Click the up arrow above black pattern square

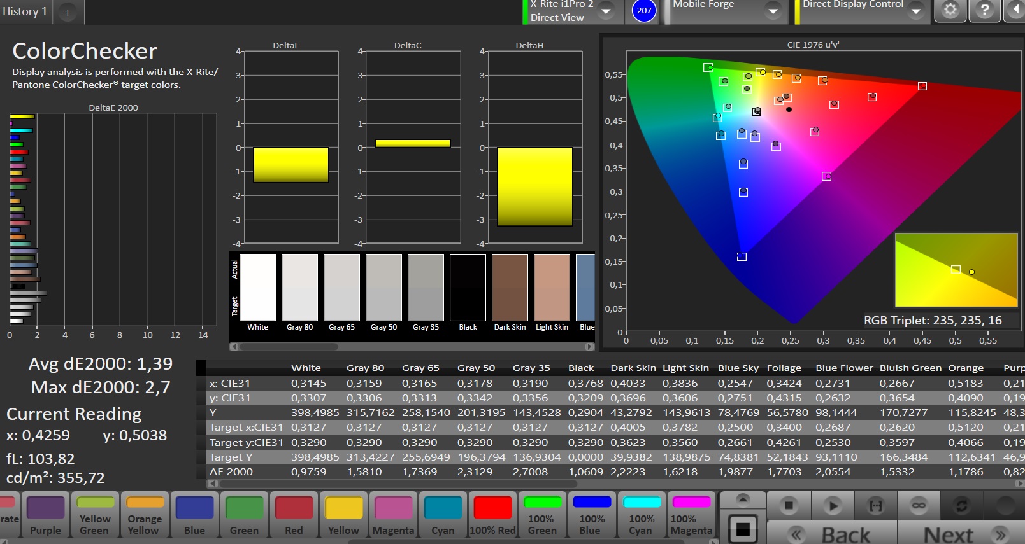pyautogui.click(x=743, y=499)
